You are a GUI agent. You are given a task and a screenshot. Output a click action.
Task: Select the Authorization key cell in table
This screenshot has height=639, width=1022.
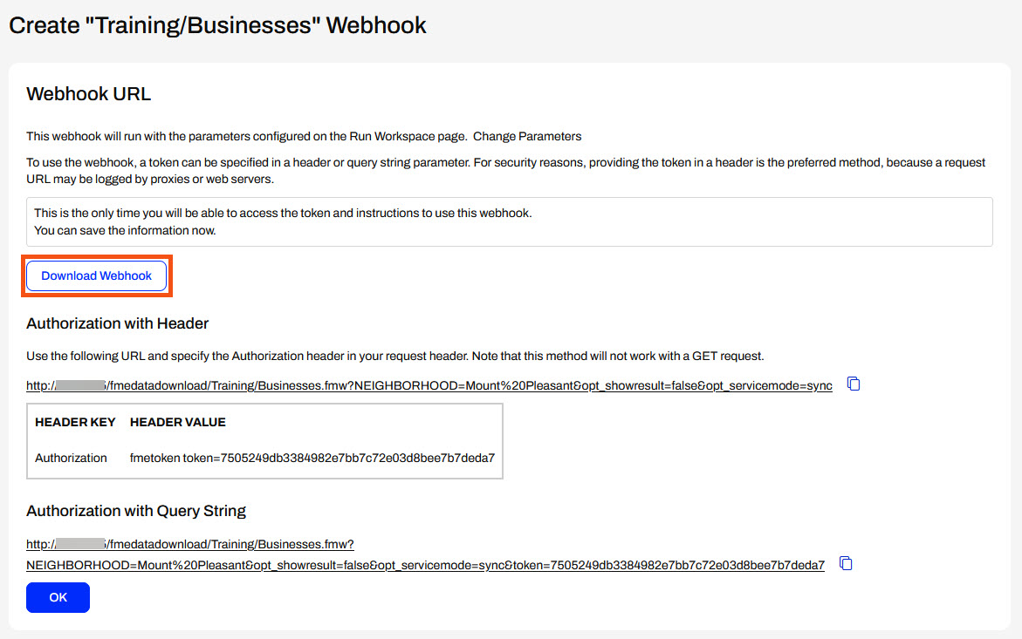[71, 458]
